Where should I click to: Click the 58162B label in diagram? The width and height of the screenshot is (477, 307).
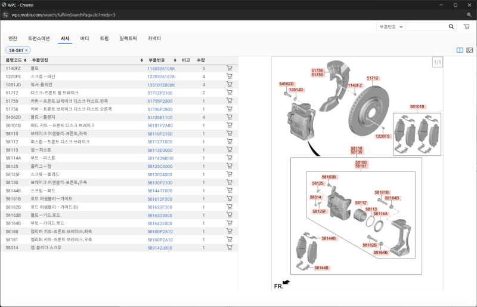point(370,245)
